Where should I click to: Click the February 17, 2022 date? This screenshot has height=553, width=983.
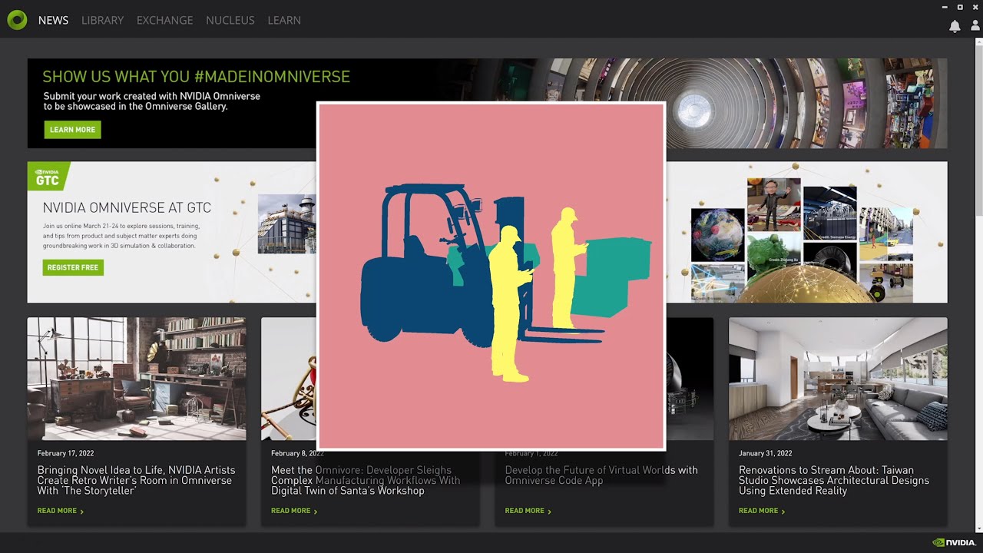click(66, 453)
